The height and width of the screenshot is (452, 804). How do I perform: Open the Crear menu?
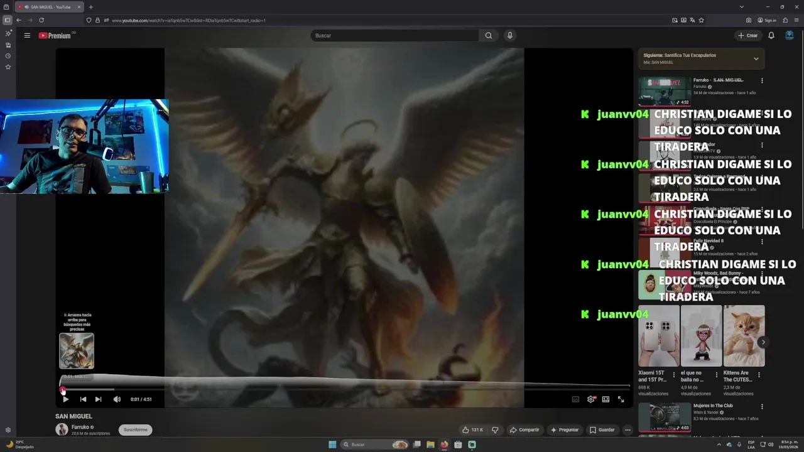point(747,36)
